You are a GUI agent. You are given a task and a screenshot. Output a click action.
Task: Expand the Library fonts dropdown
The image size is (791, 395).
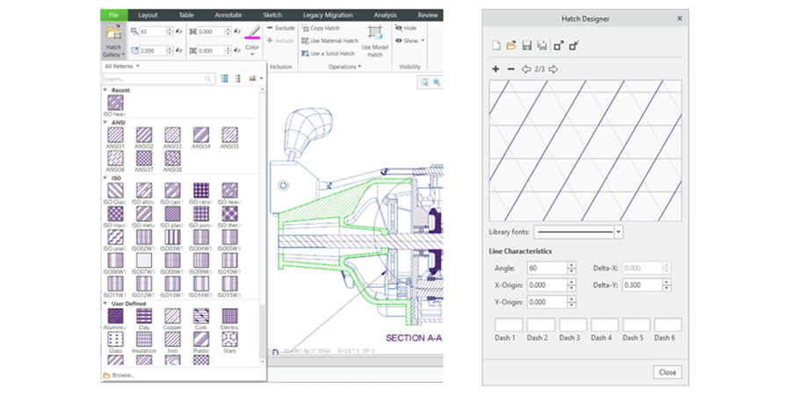click(619, 232)
